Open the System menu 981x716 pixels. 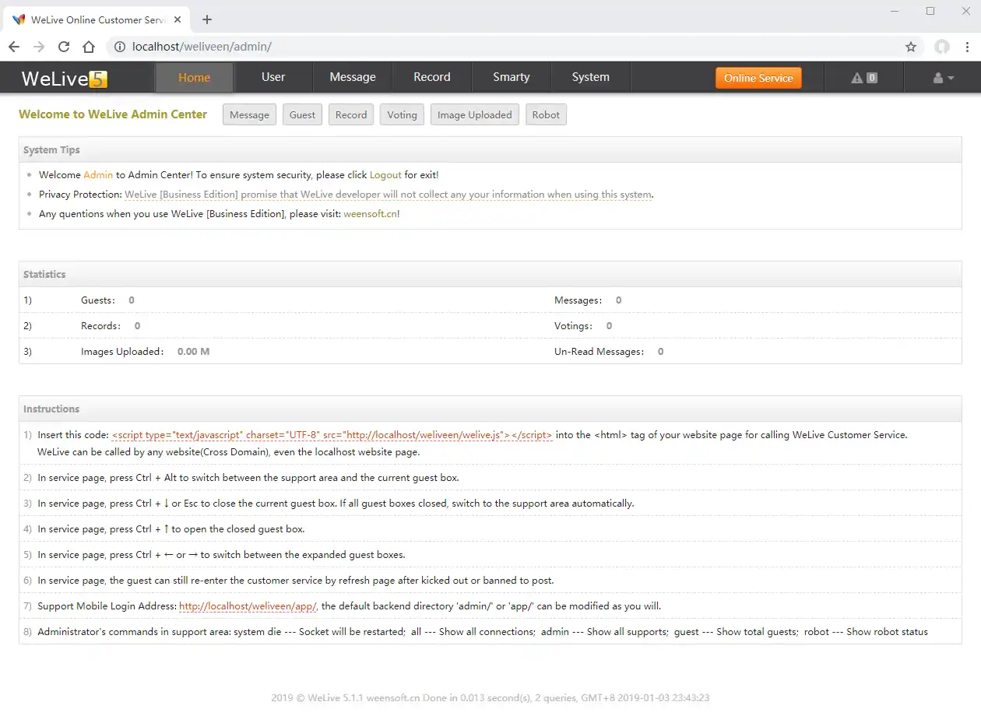click(x=591, y=77)
